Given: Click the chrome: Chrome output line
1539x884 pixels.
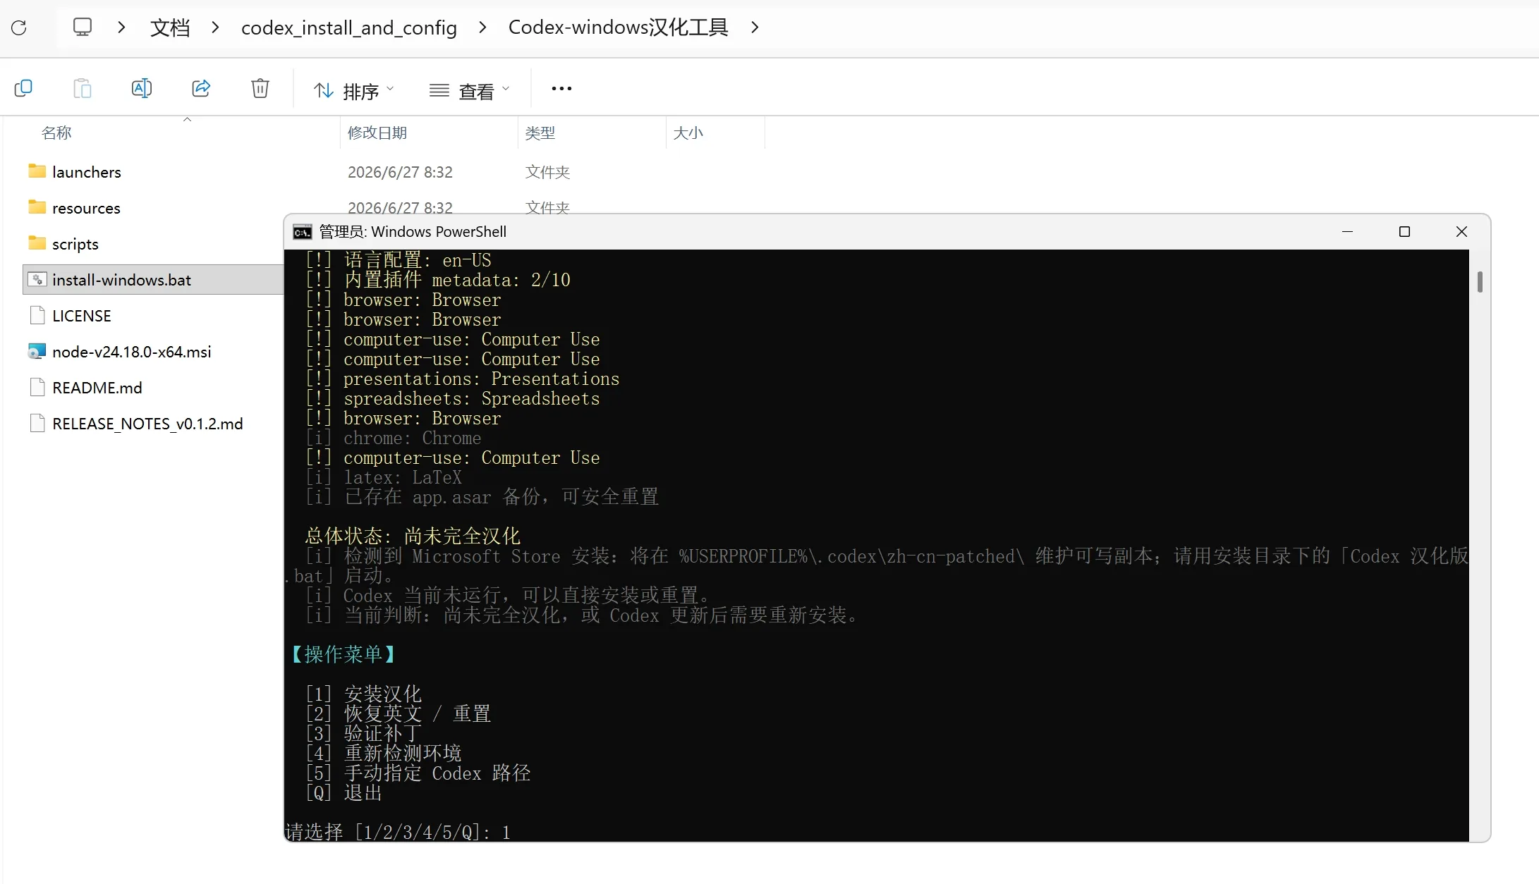Looking at the screenshot, I should (394, 438).
